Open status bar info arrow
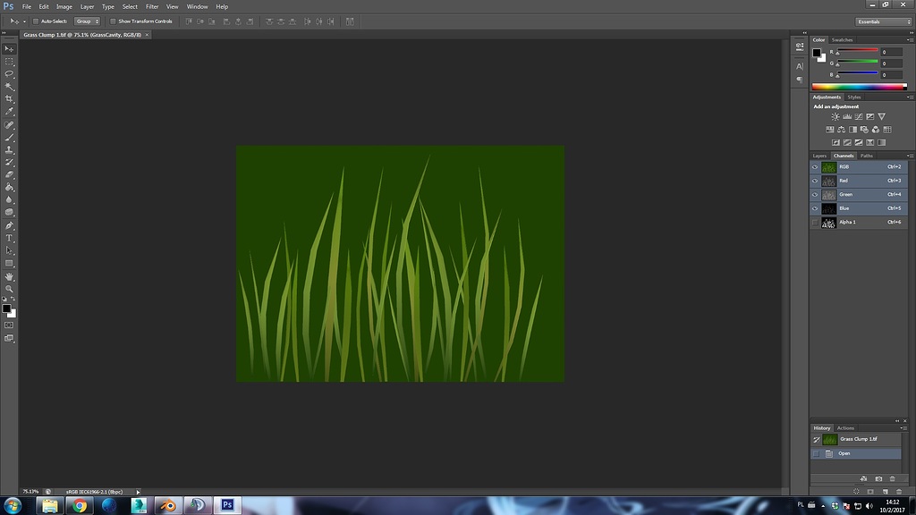This screenshot has height=515, width=916. [138, 493]
